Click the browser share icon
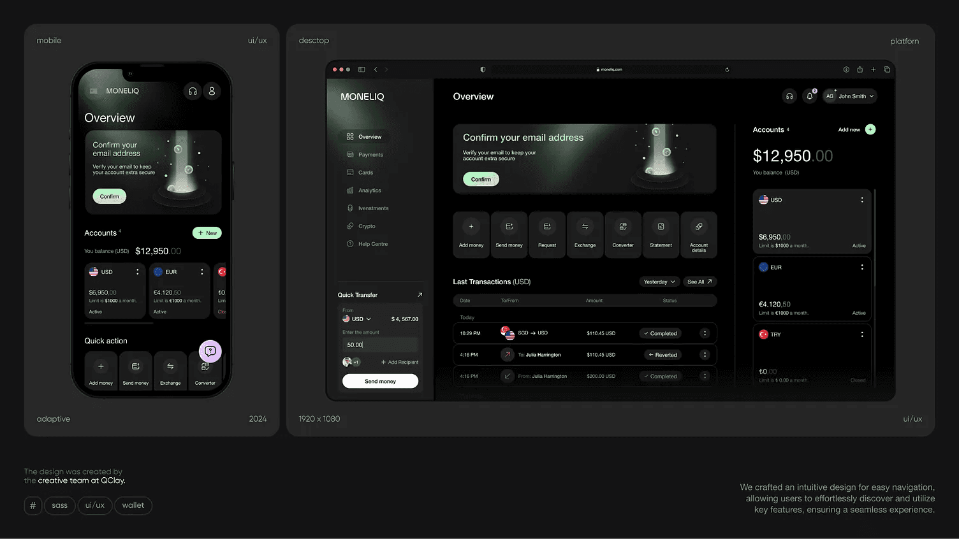Screen dimensions: 959x539 pyautogui.click(x=860, y=69)
